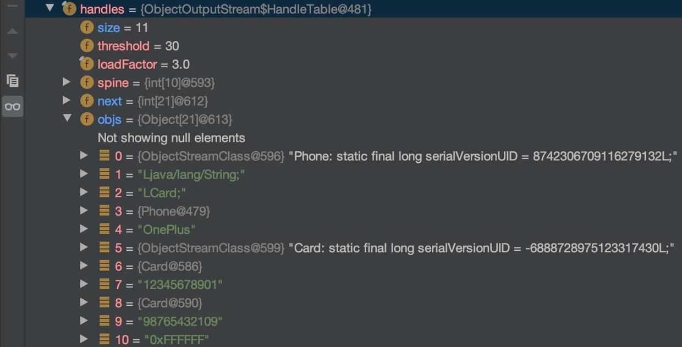Click the field icon beside threshold
682x347 pixels.
(x=86, y=46)
